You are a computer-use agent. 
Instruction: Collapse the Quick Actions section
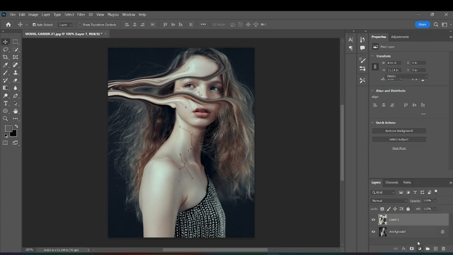click(372, 123)
